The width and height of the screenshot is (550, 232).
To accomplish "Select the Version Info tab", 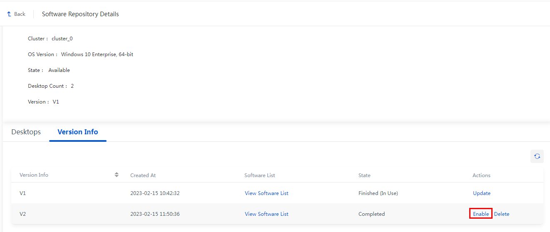I will click(78, 132).
